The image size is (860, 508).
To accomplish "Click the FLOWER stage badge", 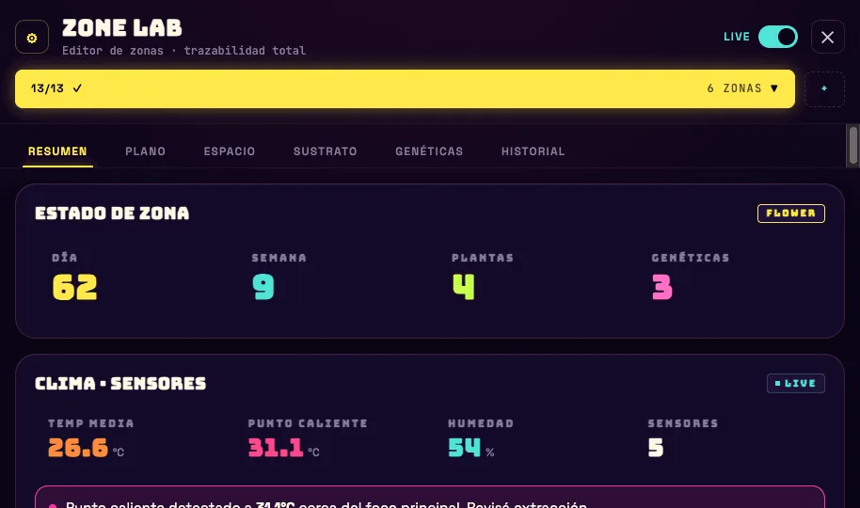I will click(x=791, y=214).
